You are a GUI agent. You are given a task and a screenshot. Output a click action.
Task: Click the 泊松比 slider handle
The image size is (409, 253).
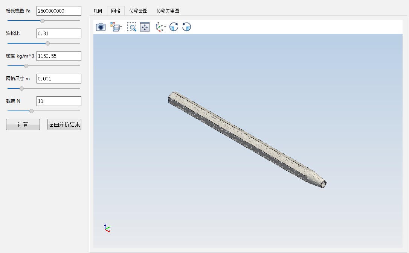point(47,44)
